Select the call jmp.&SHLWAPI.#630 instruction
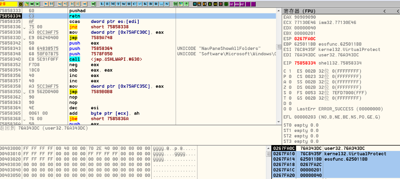The width and height of the screenshot is (400, 179). (x=138, y=59)
